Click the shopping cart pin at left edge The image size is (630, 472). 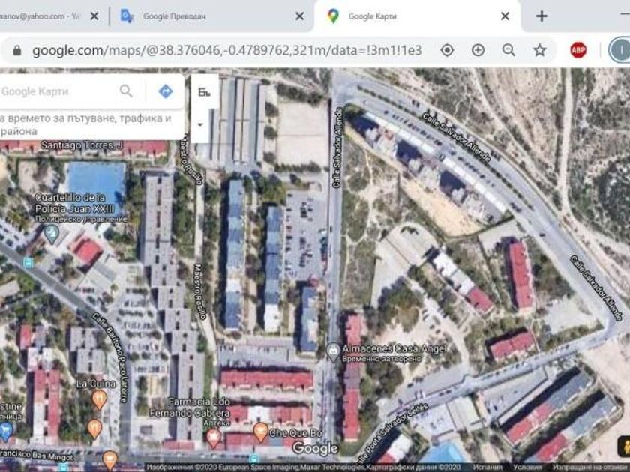point(5,431)
